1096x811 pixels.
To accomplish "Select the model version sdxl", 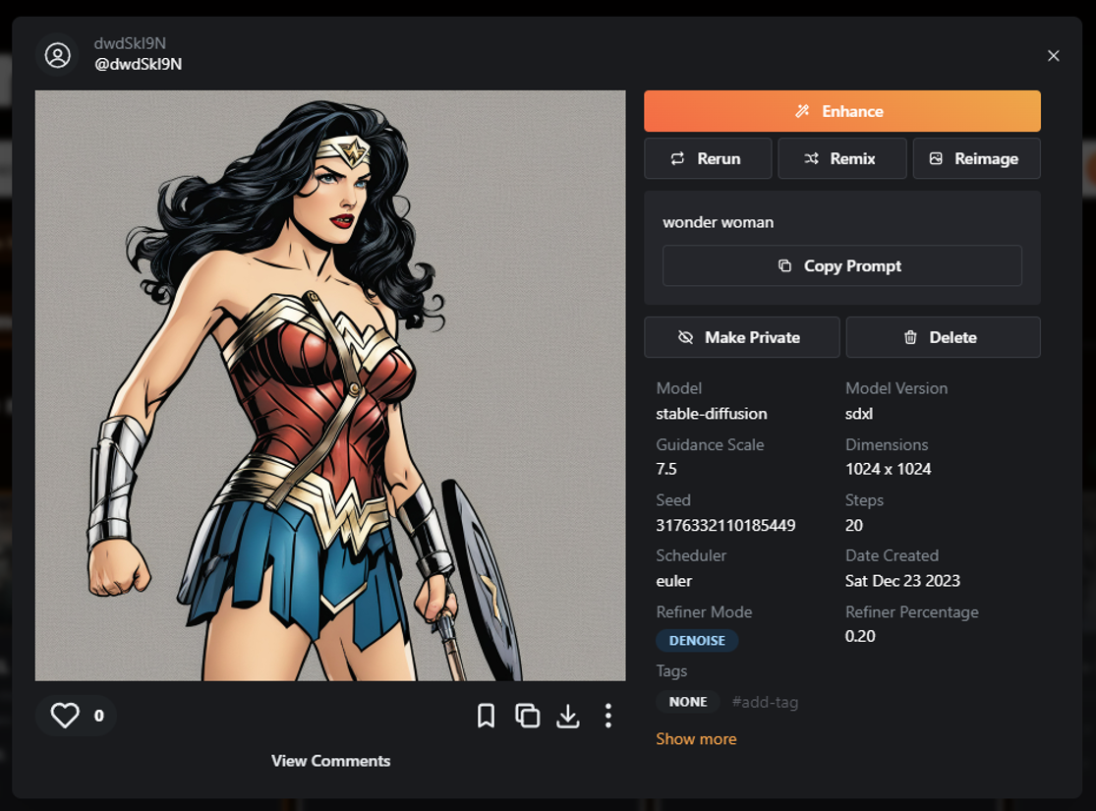I will (858, 413).
